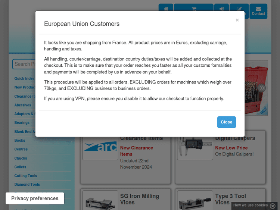Screen dimensions: 280x210
Task: Open Adaptors category link
Action: point(25,114)
